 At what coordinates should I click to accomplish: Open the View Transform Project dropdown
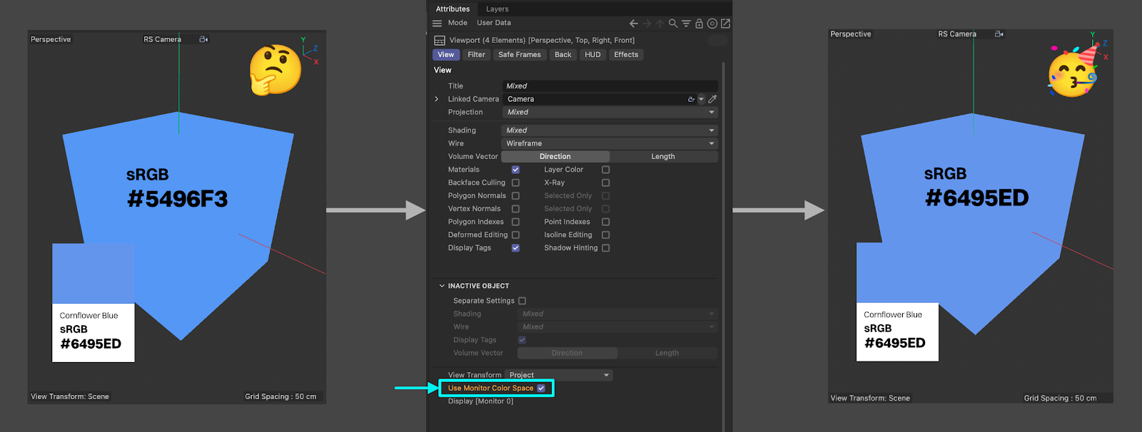(x=558, y=375)
